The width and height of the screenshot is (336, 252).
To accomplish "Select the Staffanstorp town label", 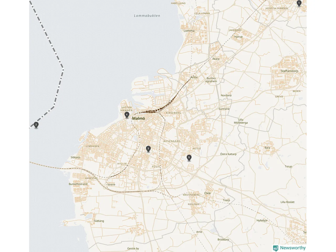I will (x=289, y=71).
